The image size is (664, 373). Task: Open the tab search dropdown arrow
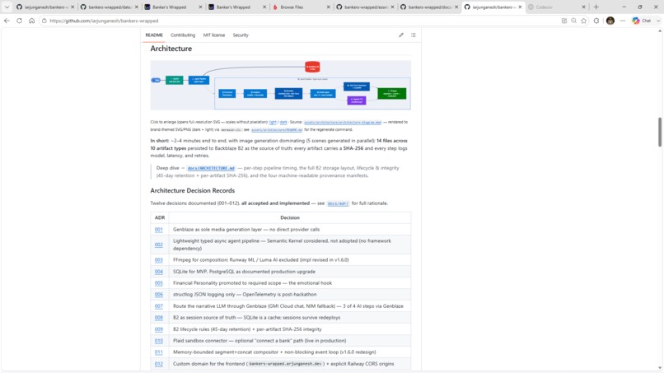tap(7, 7)
